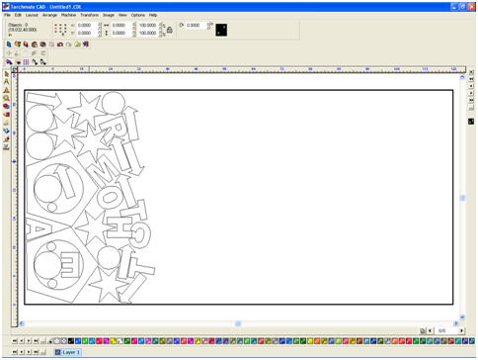Pick the yellow color swatch in palette
This screenshot has width=478, height=360.
113,341
